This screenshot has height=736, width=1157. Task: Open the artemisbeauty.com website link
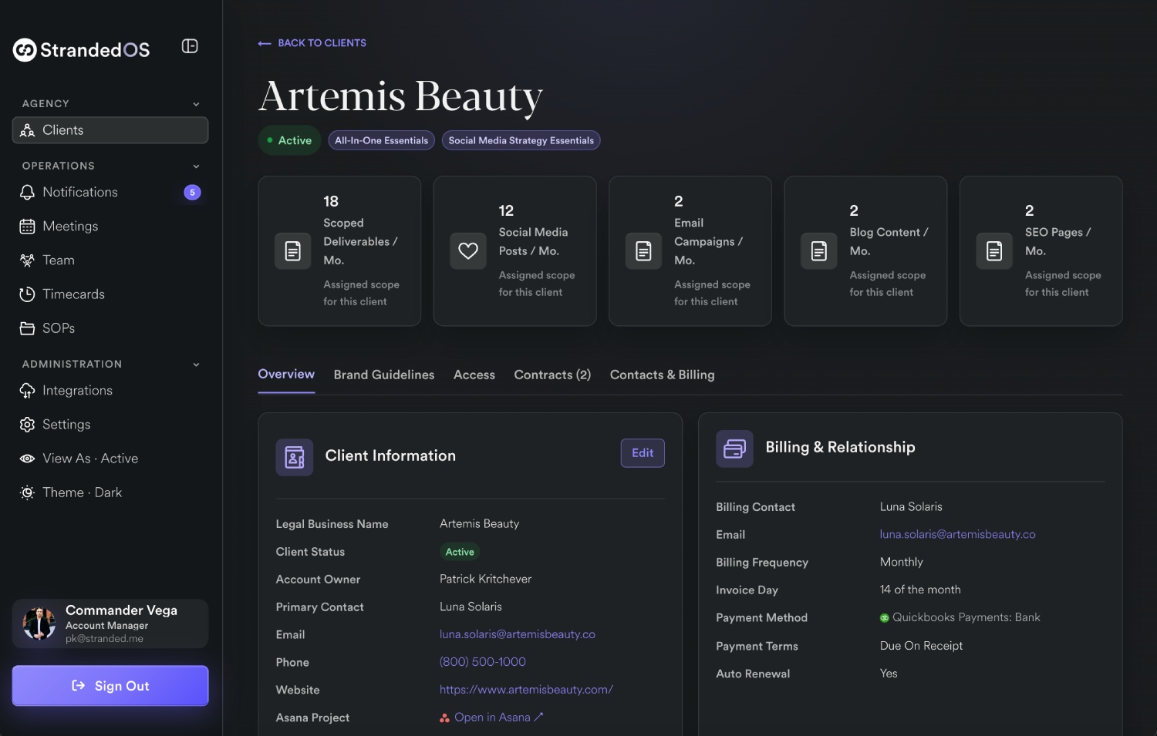click(526, 690)
